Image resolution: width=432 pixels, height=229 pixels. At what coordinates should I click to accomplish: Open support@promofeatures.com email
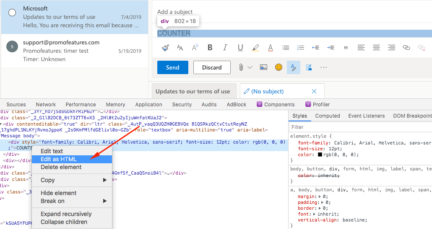point(75,51)
